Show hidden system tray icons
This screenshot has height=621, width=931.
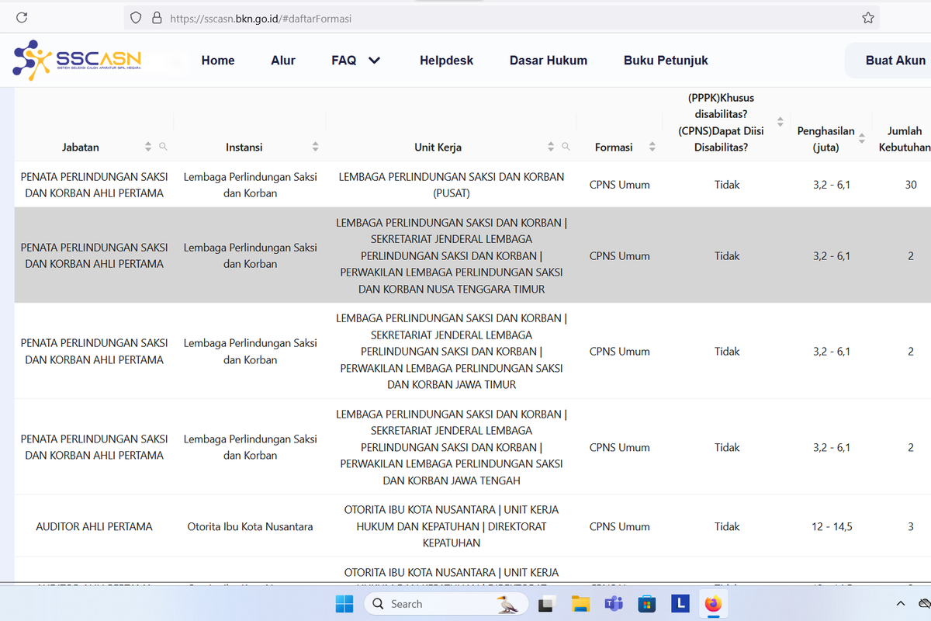(900, 603)
